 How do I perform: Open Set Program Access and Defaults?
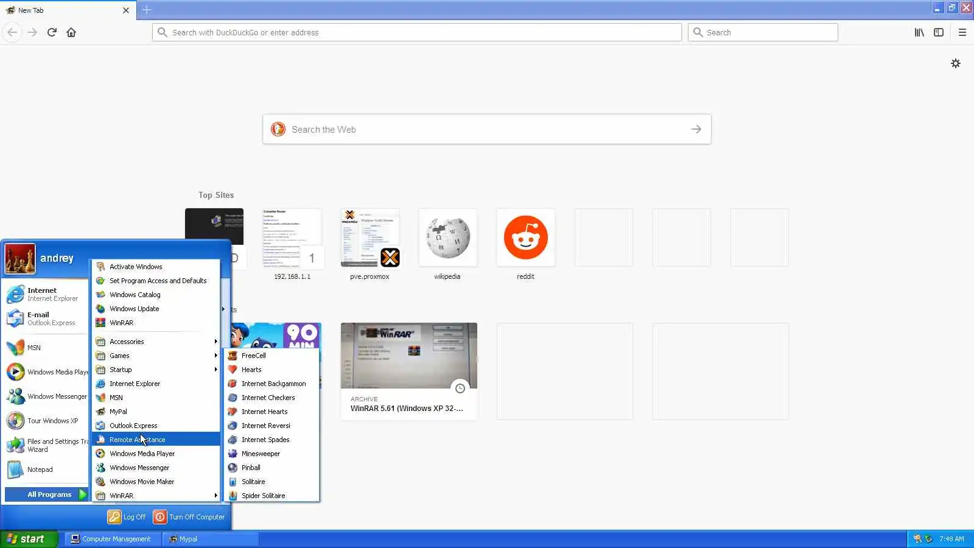pyautogui.click(x=156, y=281)
